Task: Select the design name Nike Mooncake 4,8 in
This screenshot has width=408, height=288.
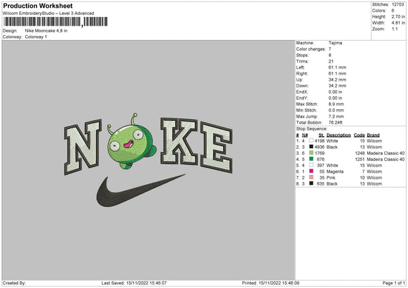Action: pos(46,31)
